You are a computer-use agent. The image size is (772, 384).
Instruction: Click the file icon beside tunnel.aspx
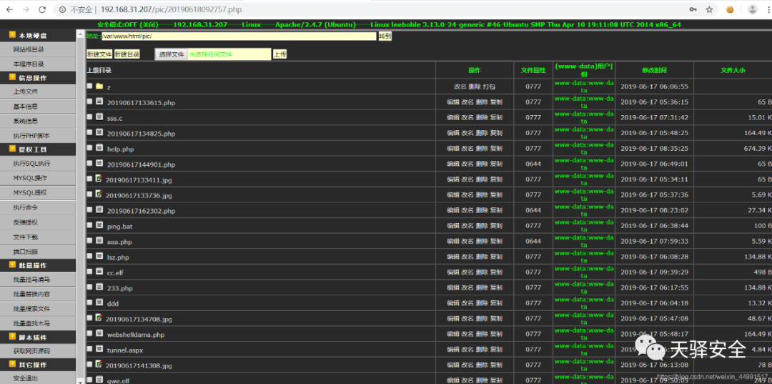coord(99,348)
